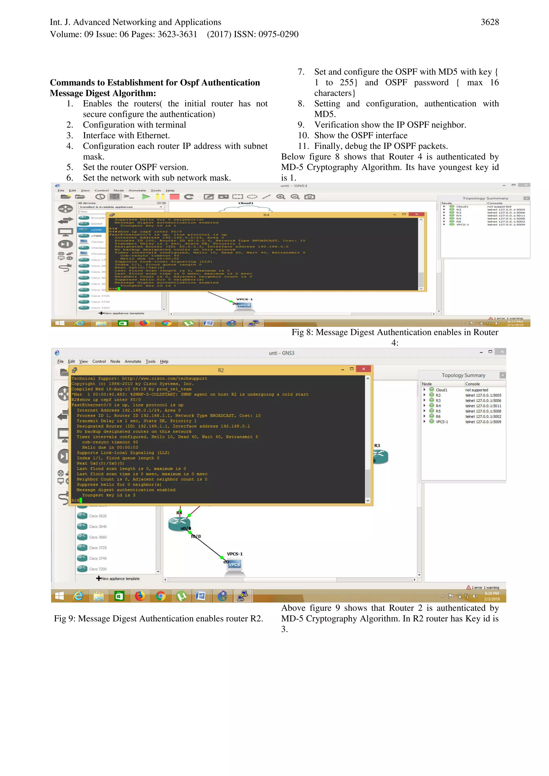This screenshot has width=549, height=776.
Task: Click Firefox icon in lower Windows taskbar
Action: (x=140, y=596)
